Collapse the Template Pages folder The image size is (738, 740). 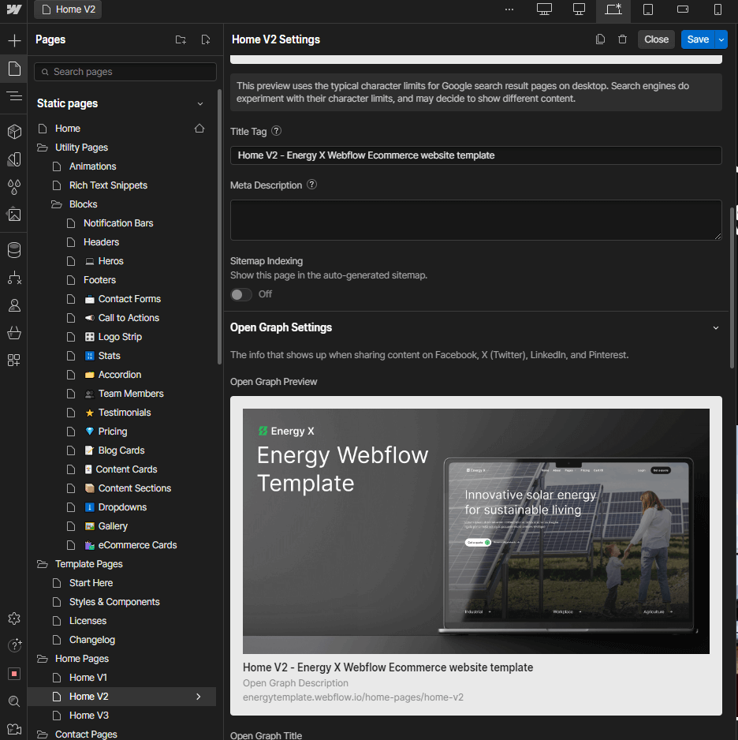point(43,564)
